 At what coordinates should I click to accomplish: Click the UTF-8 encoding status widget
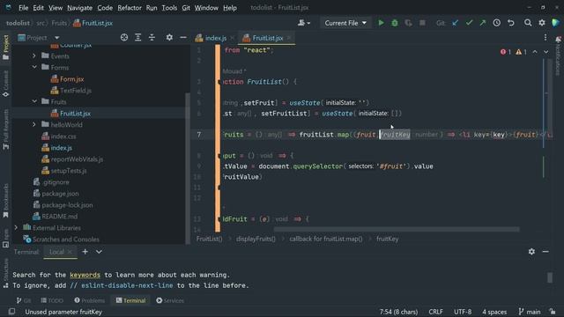(x=463, y=312)
